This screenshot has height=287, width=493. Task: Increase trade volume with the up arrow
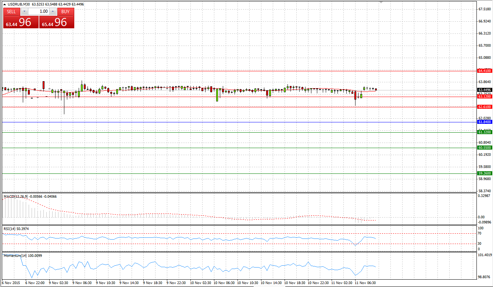coord(53,11)
